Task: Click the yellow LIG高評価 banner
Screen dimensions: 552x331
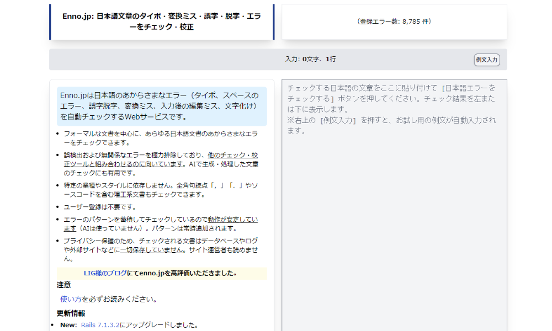Action: (x=162, y=273)
